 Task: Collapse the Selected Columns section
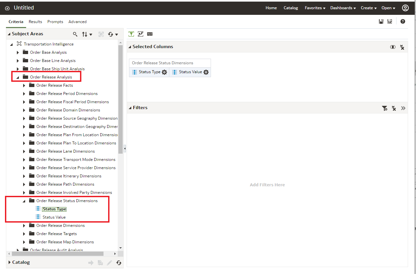(130, 47)
